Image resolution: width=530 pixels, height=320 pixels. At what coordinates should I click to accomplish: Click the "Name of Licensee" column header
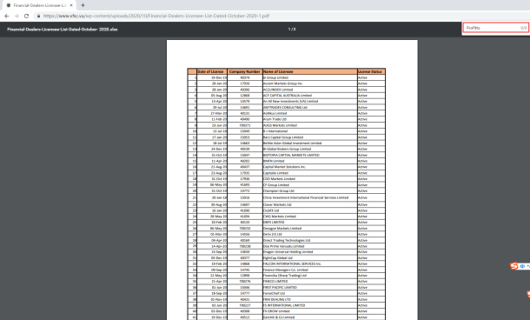pyautogui.click(x=310, y=71)
